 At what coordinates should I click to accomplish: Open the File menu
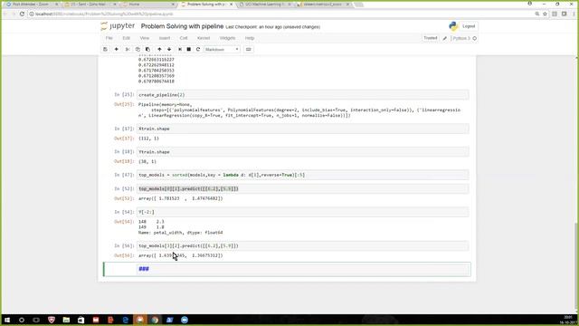[109, 38]
